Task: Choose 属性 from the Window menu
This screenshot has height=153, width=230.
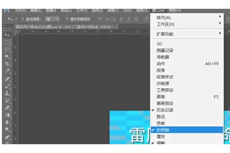Action: click(187, 137)
